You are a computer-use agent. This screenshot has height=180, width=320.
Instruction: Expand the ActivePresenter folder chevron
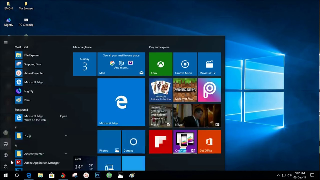[x=66, y=154]
